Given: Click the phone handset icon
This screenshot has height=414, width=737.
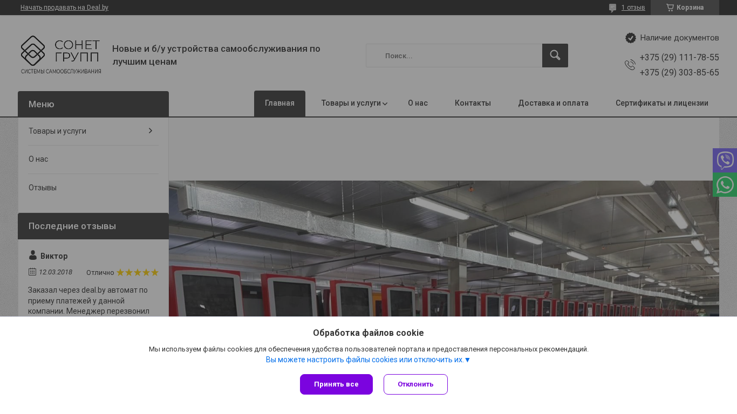Looking at the screenshot, I should (x=630, y=65).
